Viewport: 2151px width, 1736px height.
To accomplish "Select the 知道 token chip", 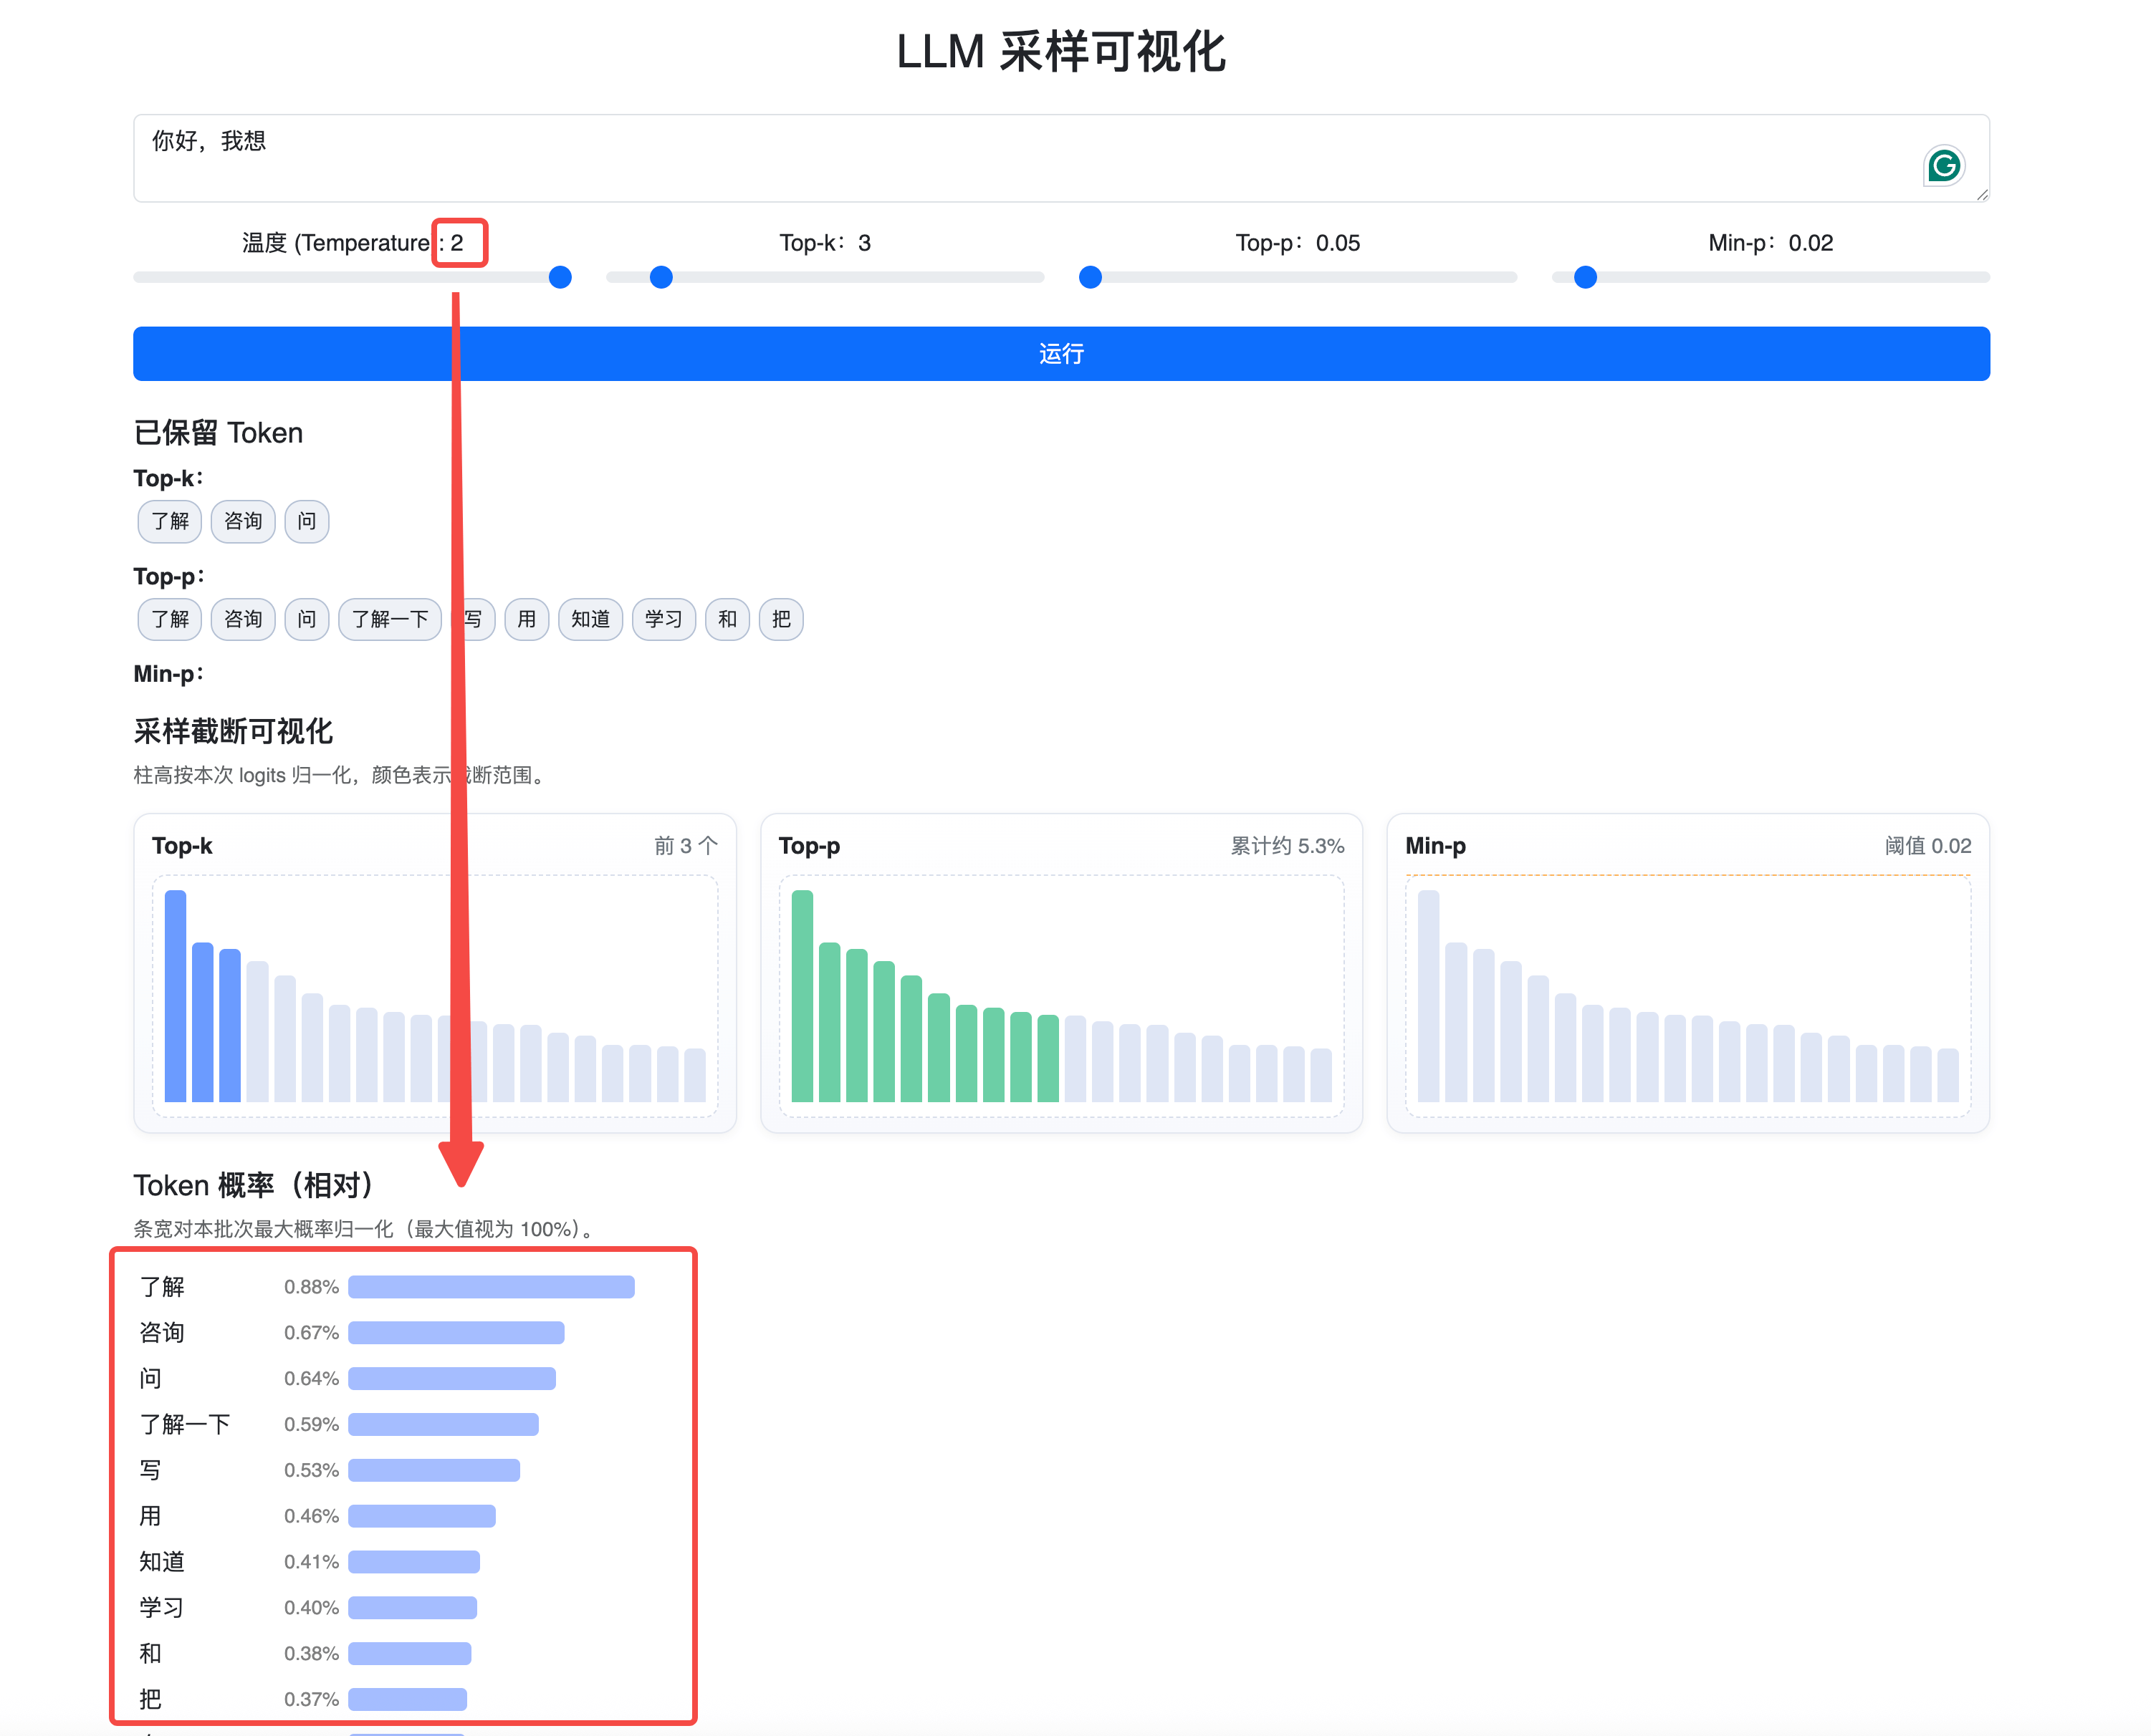I will pyautogui.click(x=590, y=619).
